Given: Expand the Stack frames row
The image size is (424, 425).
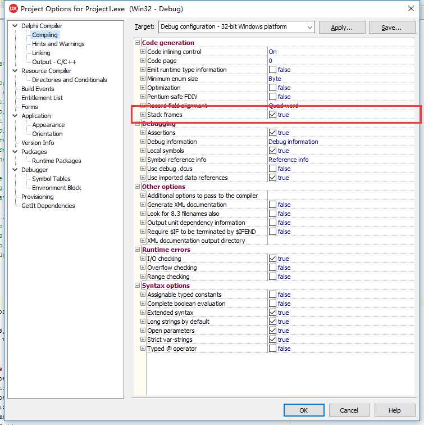Looking at the screenshot, I should 143,115.
